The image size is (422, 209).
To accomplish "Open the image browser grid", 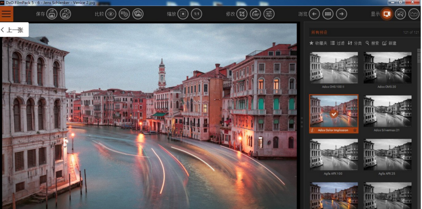I will coord(328,14).
